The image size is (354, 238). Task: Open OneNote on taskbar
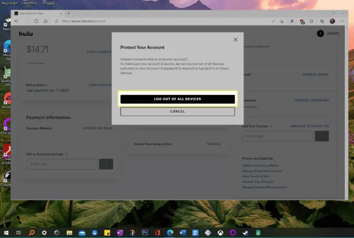click(120, 233)
